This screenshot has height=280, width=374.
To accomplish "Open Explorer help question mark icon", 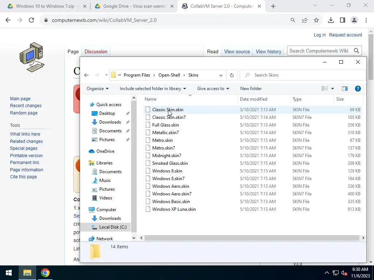I will (x=358, y=89).
